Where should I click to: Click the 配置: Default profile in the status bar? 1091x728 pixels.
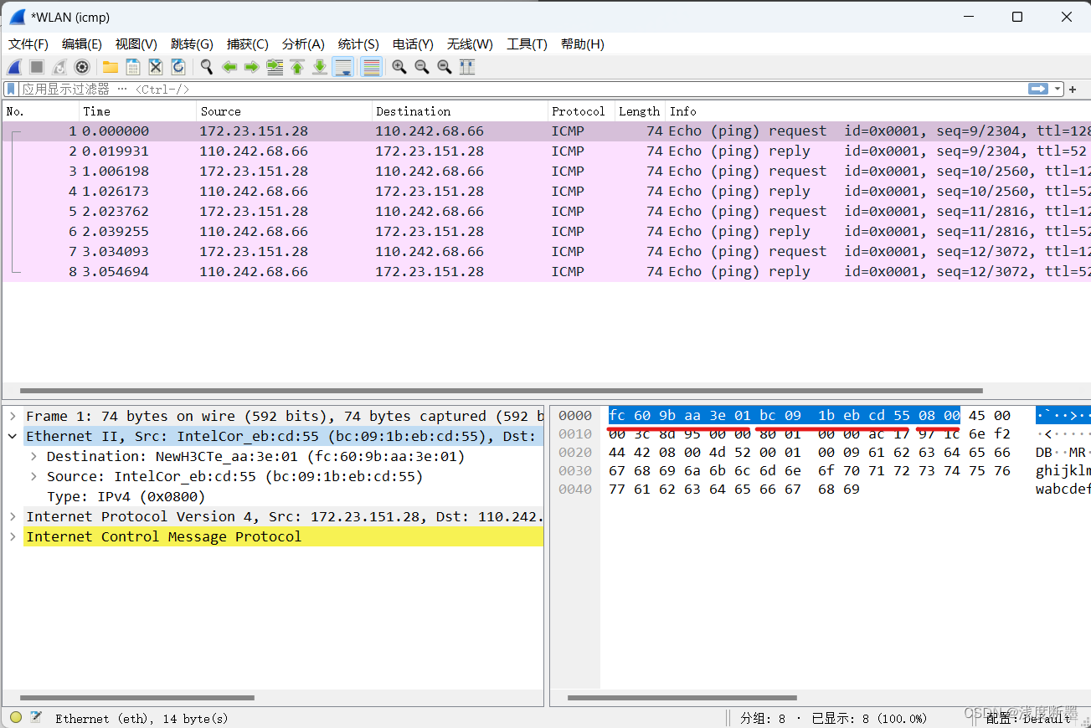tap(1027, 717)
